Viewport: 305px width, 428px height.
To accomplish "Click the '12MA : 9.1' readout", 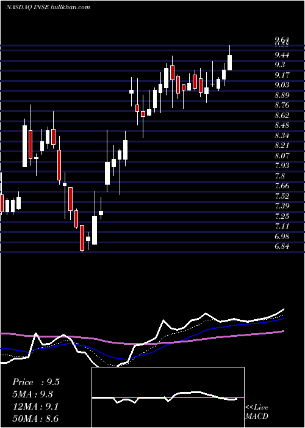I will 35,407.
